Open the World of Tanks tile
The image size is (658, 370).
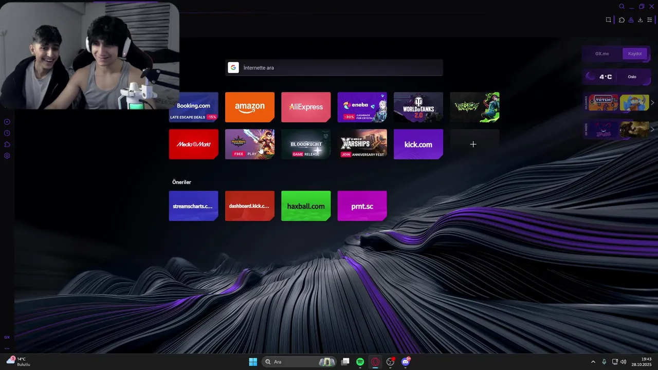tap(418, 107)
